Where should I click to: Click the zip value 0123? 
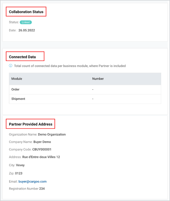(x=19, y=173)
